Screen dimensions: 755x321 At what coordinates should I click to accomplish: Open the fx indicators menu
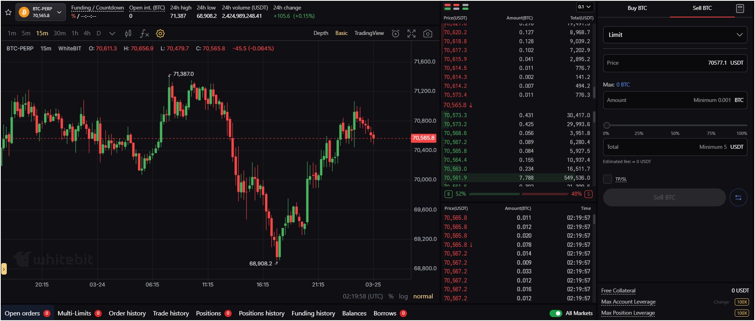[x=144, y=34]
